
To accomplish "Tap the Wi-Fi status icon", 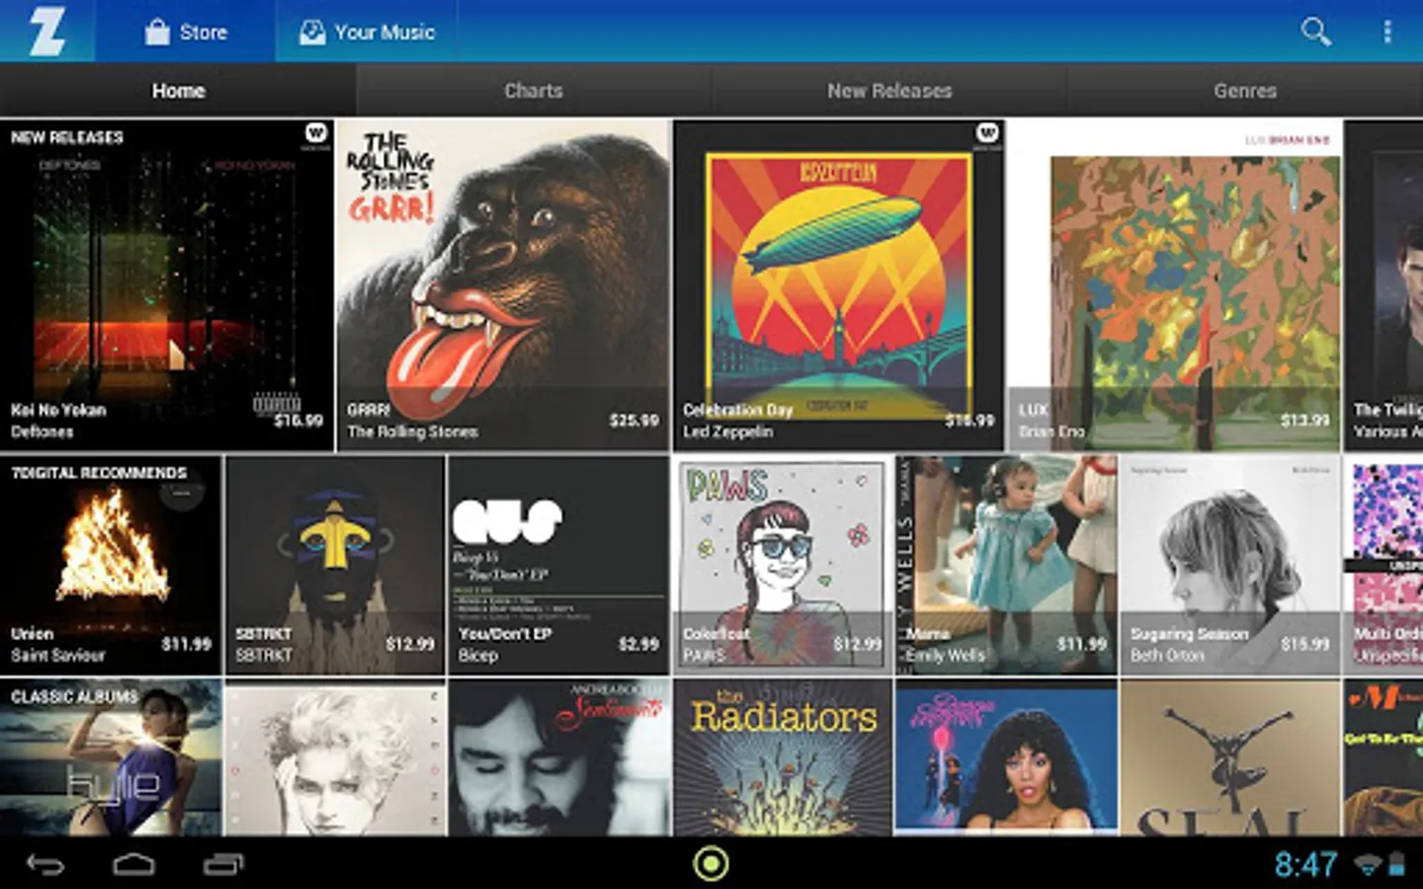I will pos(1368,865).
